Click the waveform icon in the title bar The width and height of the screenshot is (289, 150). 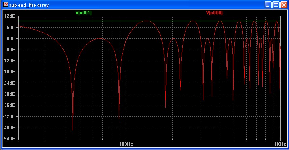[5, 5]
